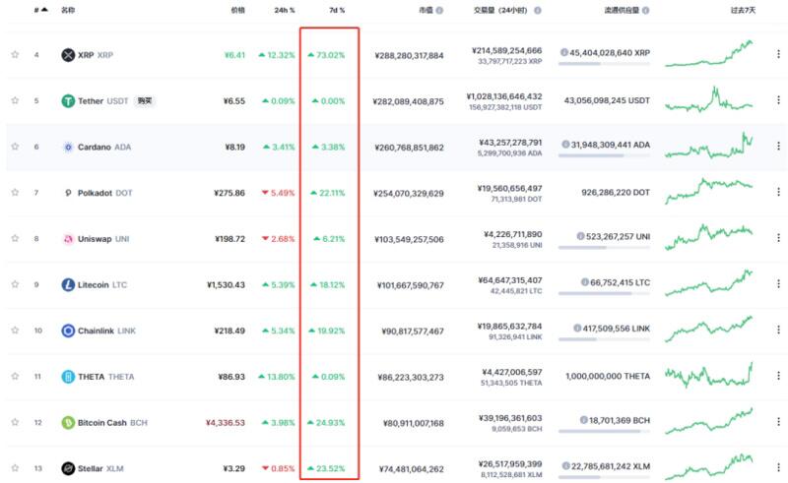Click Uniswap circulating supply info icon
The width and height of the screenshot is (788, 483).
(580, 236)
